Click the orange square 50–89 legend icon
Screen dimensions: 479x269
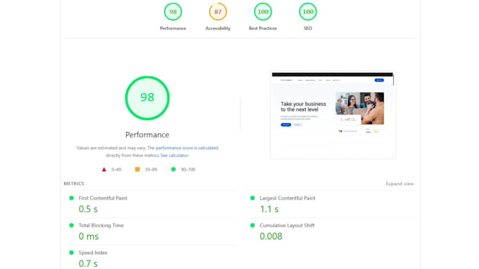tap(137, 169)
